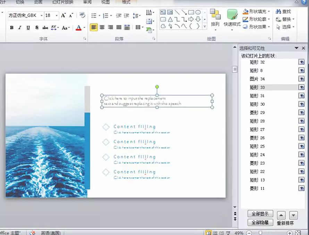The width and height of the screenshot is (309, 235).
Task: Click the 全部显示 button
Action: 260,214
